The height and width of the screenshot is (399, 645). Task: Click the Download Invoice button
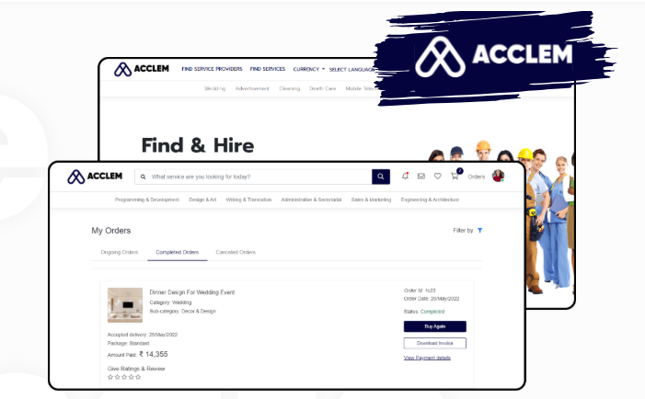coord(435,343)
